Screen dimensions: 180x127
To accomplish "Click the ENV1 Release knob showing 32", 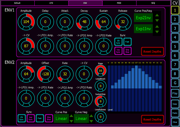I will pyautogui.click(x=123, y=22).
